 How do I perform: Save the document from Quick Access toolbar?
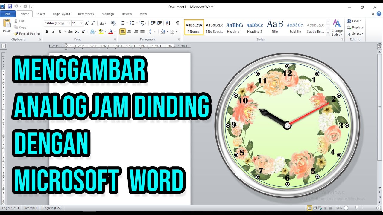(10, 6)
